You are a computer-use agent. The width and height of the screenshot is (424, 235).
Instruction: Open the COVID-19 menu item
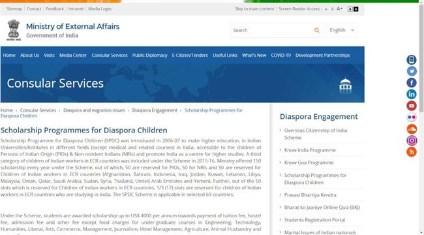pyautogui.click(x=280, y=55)
